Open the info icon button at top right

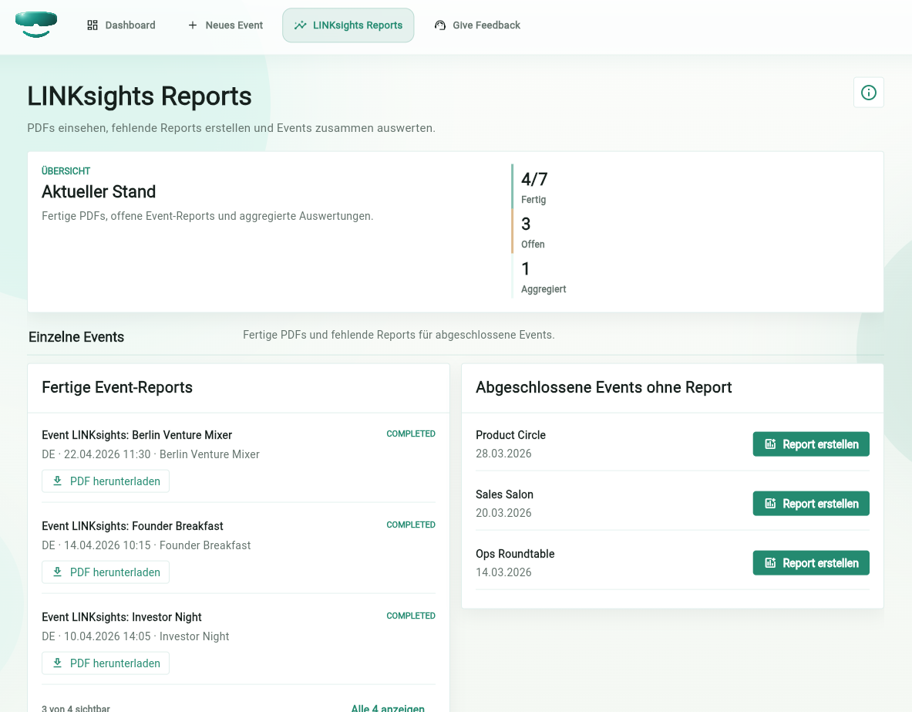pos(868,93)
